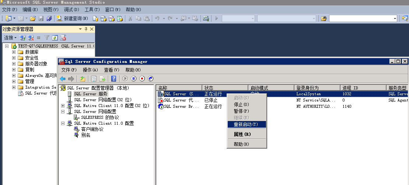Click Connect Object Explorer icon
Viewport: 409px width, 185px height.
coord(23,38)
